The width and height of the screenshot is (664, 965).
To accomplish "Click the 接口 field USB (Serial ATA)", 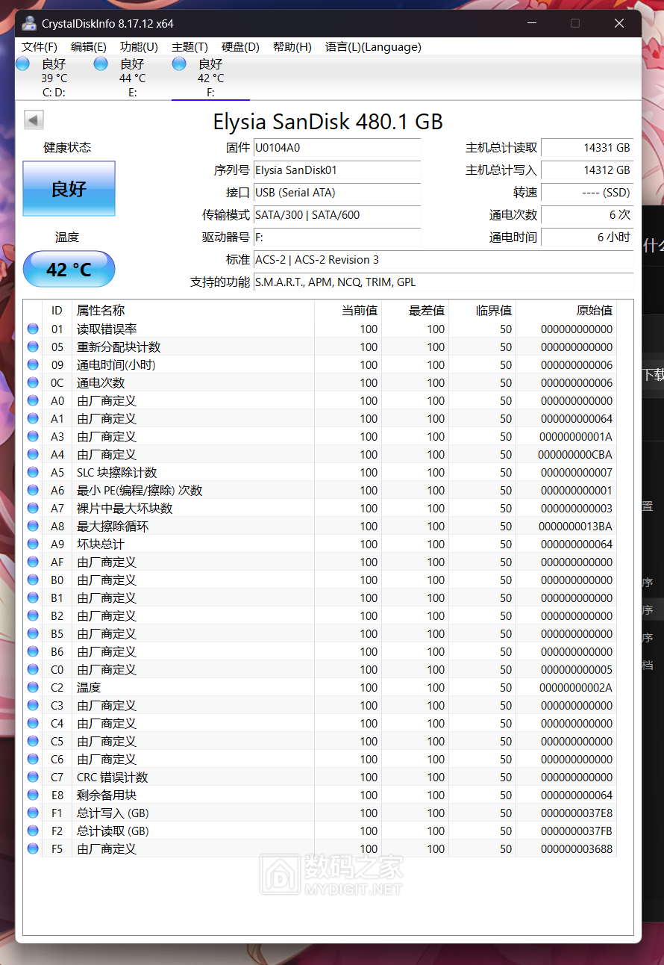I will pyautogui.click(x=337, y=193).
